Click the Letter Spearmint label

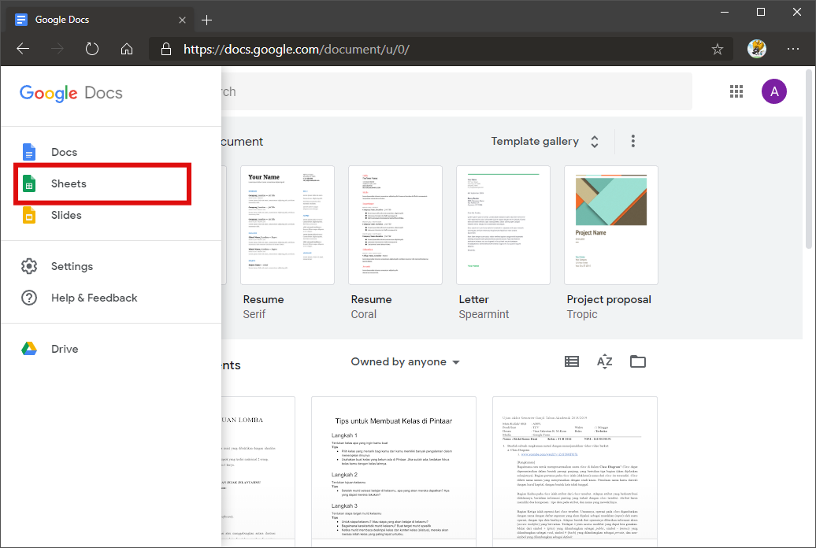pyautogui.click(x=484, y=306)
